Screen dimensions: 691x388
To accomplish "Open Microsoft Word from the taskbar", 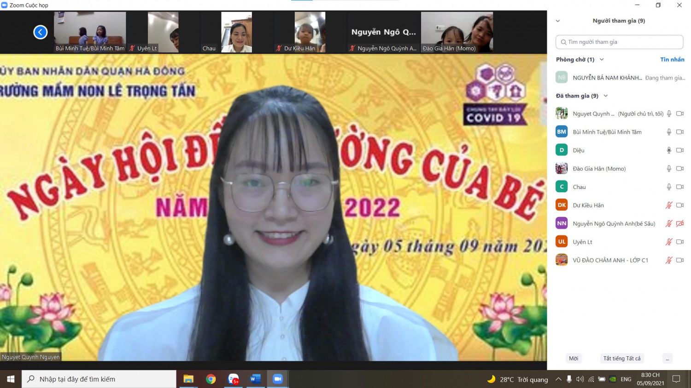I will pos(255,379).
